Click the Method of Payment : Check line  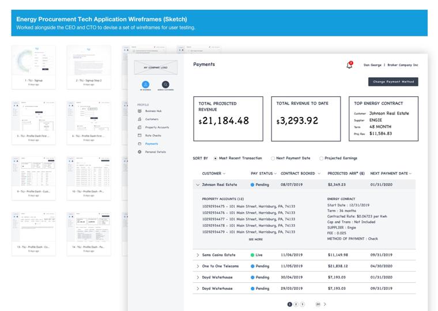point(353,239)
